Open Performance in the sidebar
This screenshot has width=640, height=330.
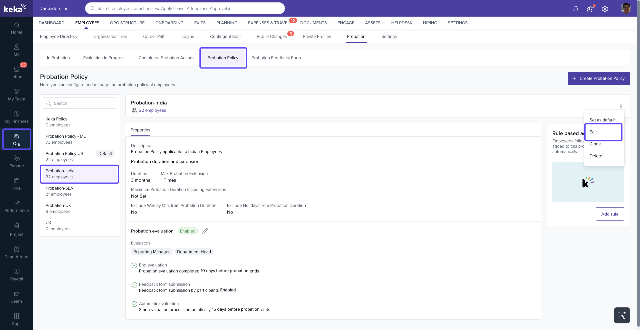(17, 206)
